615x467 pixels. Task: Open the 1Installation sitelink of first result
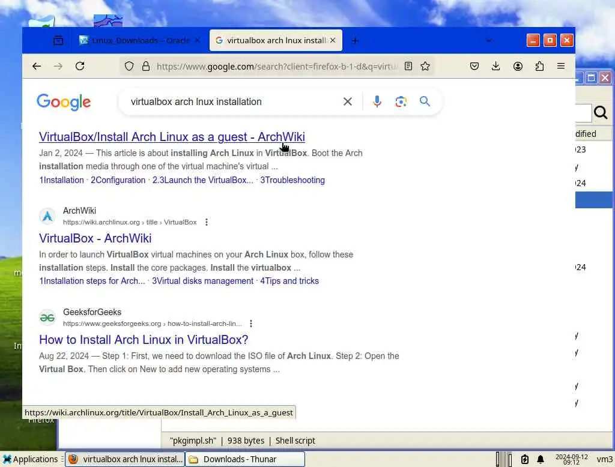[62, 180]
